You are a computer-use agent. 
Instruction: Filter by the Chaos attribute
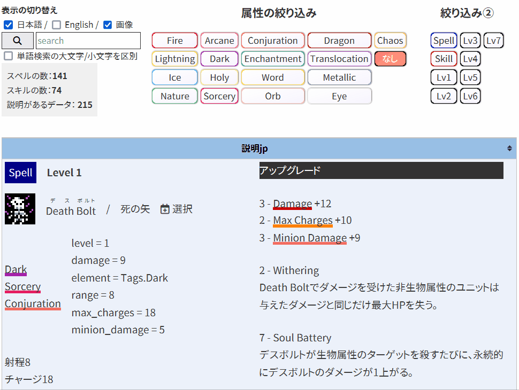(390, 41)
